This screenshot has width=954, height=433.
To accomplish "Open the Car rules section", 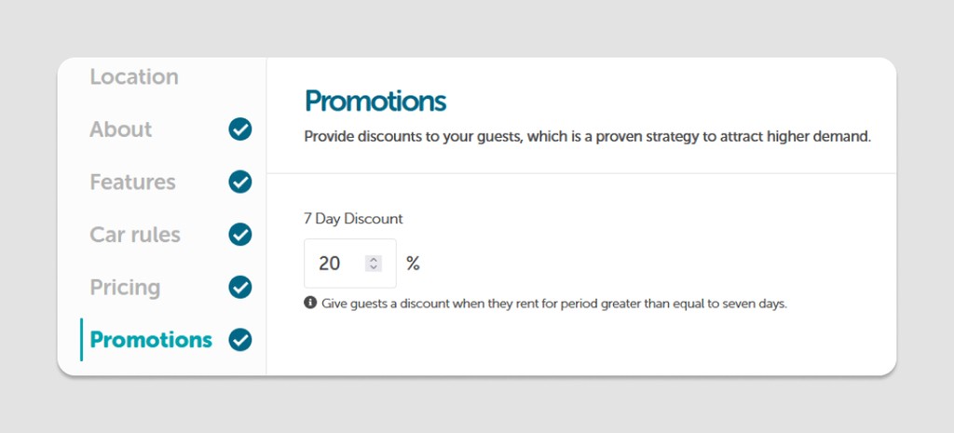I will (x=135, y=235).
